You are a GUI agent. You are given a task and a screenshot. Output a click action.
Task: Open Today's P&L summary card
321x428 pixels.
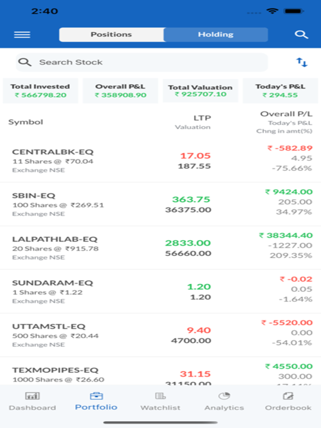click(280, 91)
